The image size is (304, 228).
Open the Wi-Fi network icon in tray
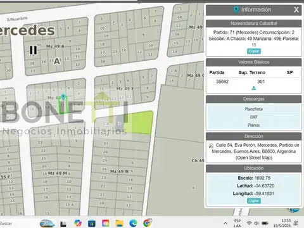[250, 223]
